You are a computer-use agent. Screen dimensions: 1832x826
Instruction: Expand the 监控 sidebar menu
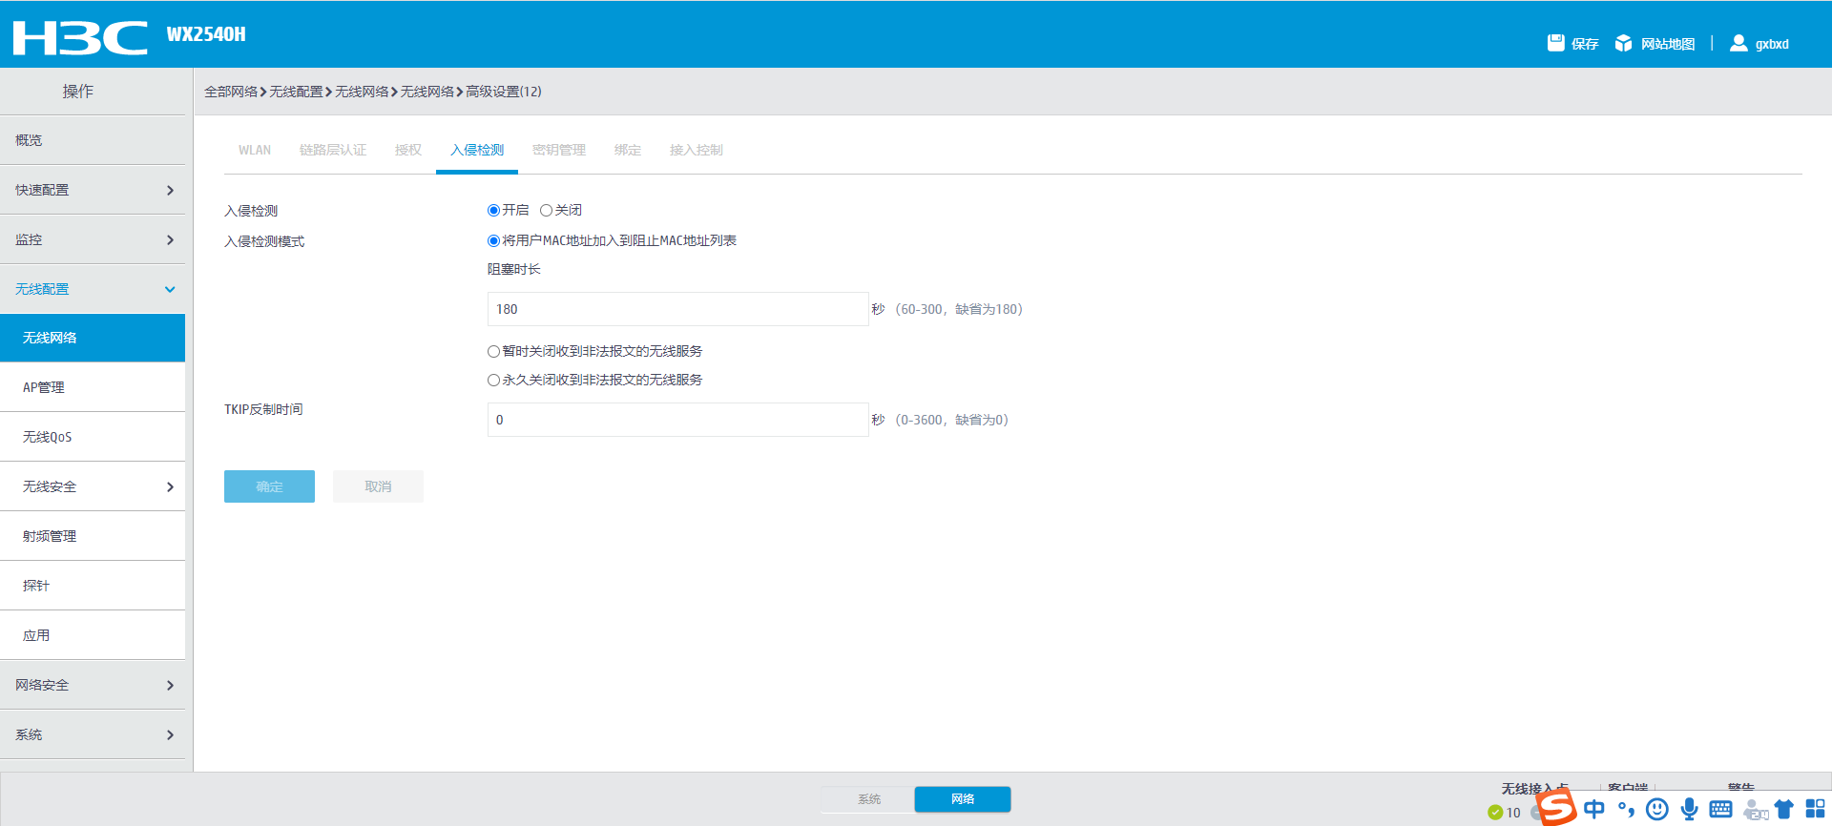(x=93, y=239)
